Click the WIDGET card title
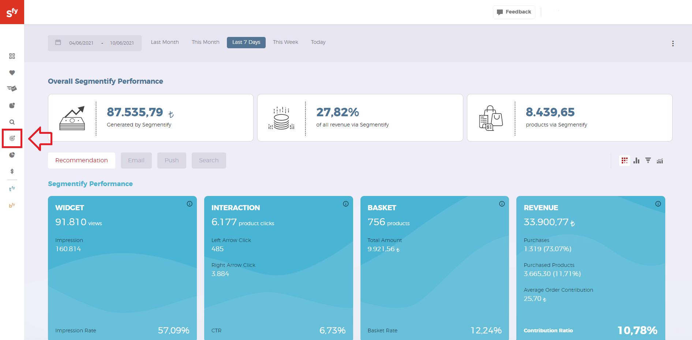Viewport: 692px width, 340px height. 70,208
